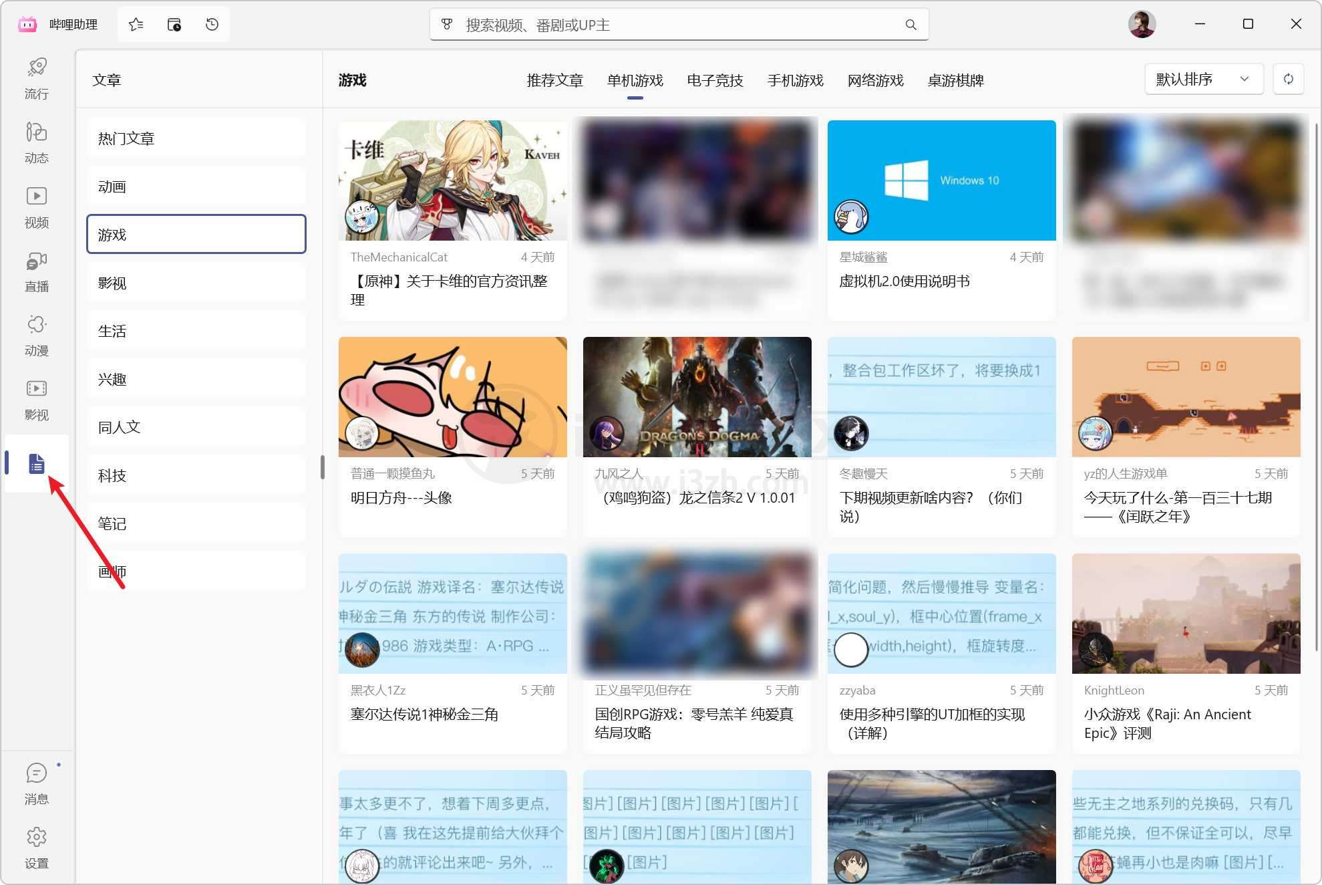Open the 消息 messages section
The height and width of the screenshot is (885, 1322).
click(x=37, y=783)
